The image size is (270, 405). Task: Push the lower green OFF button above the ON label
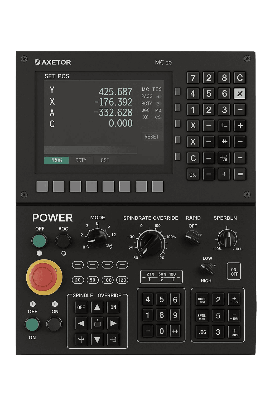tap(32, 324)
